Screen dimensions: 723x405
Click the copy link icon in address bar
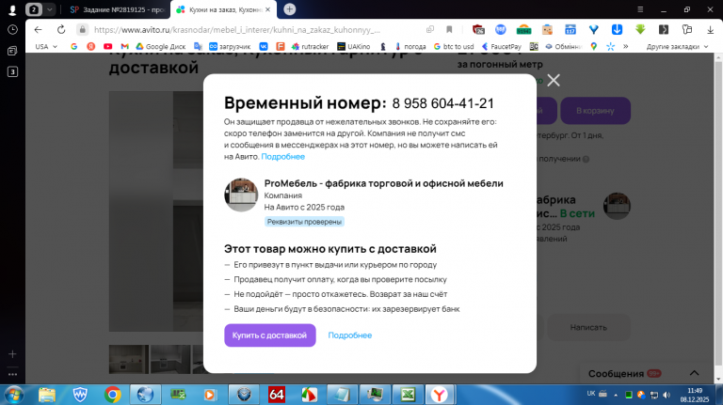(430, 30)
